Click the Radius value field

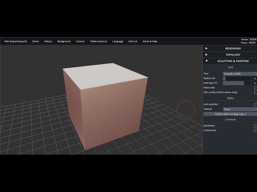point(254,78)
